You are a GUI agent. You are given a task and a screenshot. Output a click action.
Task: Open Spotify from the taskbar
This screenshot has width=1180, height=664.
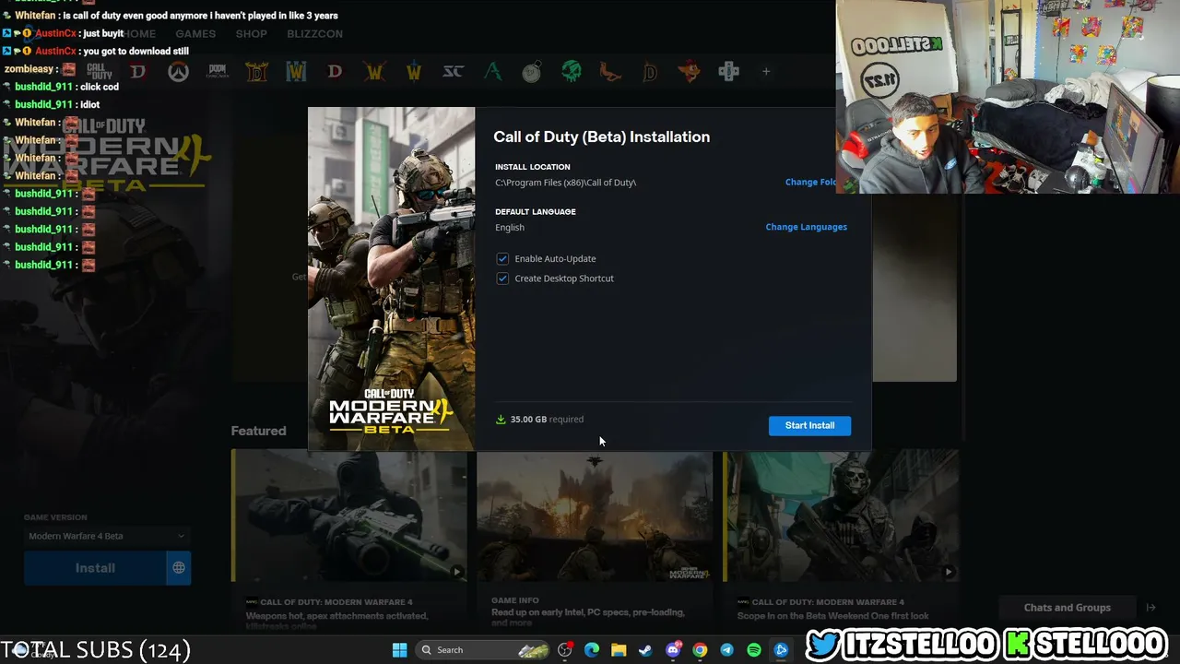tap(754, 650)
